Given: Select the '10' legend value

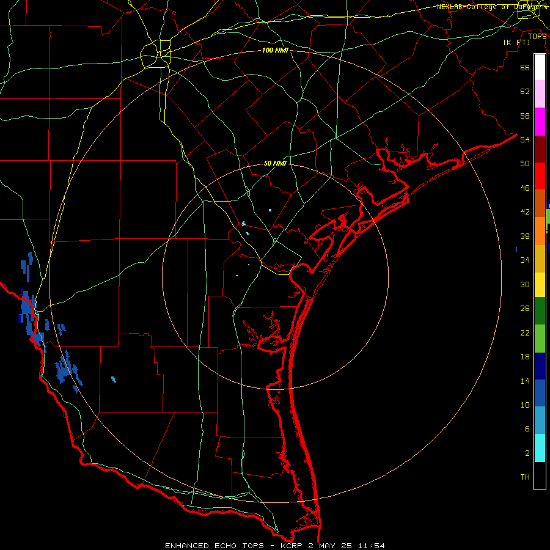Looking at the screenshot, I should click(x=525, y=405).
